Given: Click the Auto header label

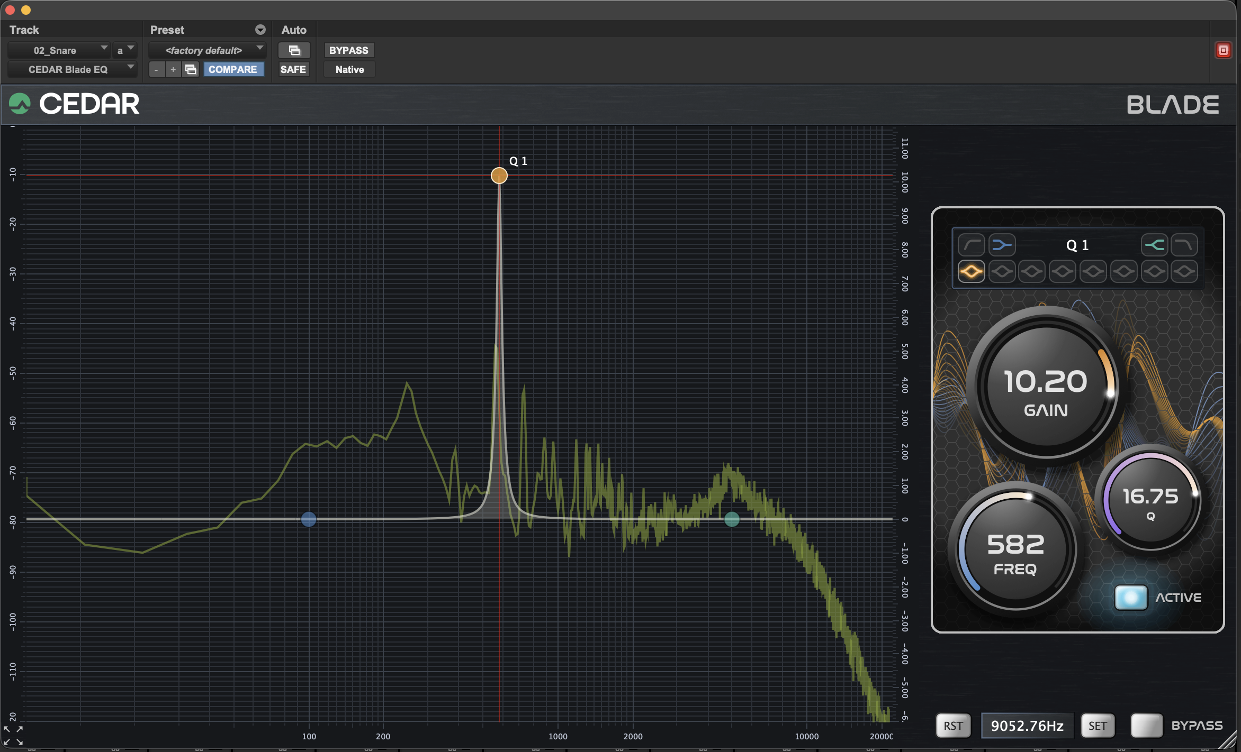Looking at the screenshot, I should [294, 30].
